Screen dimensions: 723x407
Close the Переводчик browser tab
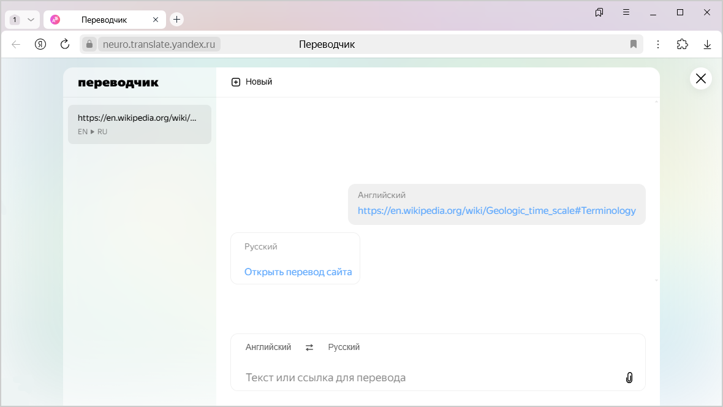pyautogui.click(x=156, y=20)
